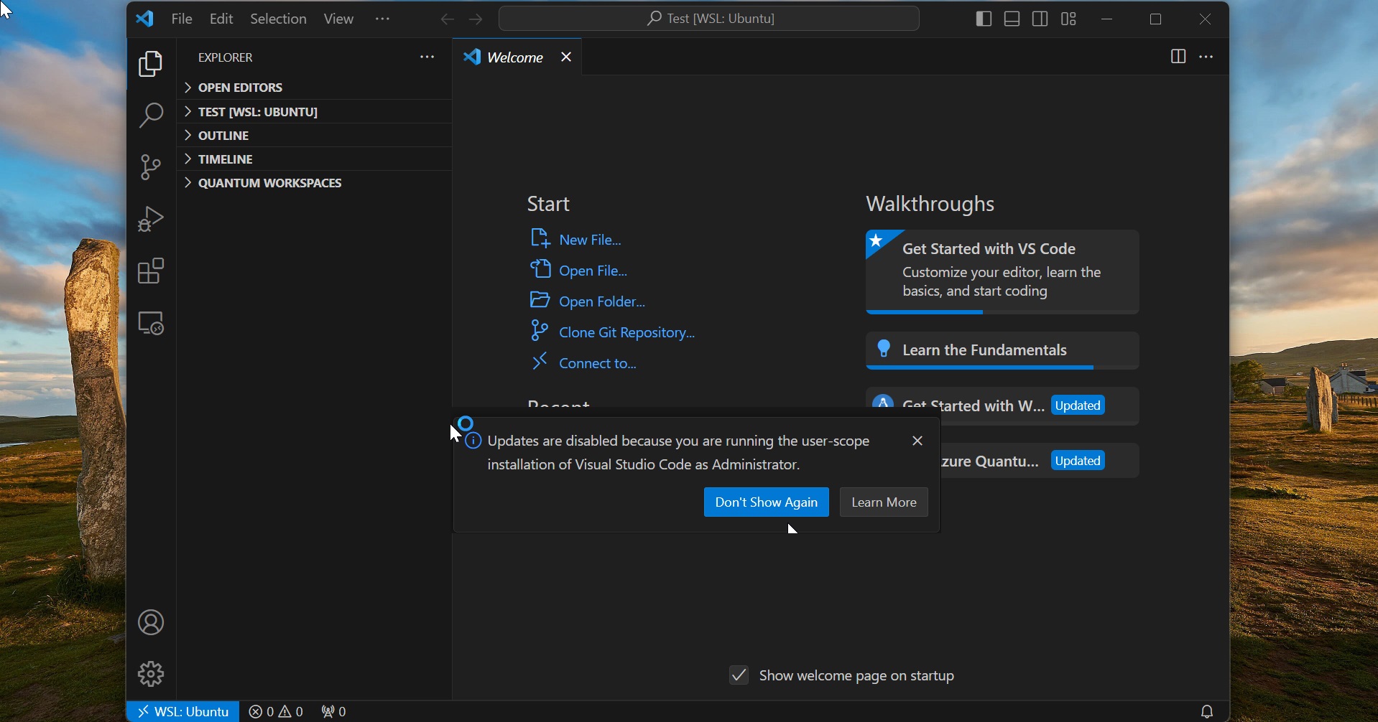Open the Remote Explorer icon
This screenshot has height=722, width=1378.
150,323
